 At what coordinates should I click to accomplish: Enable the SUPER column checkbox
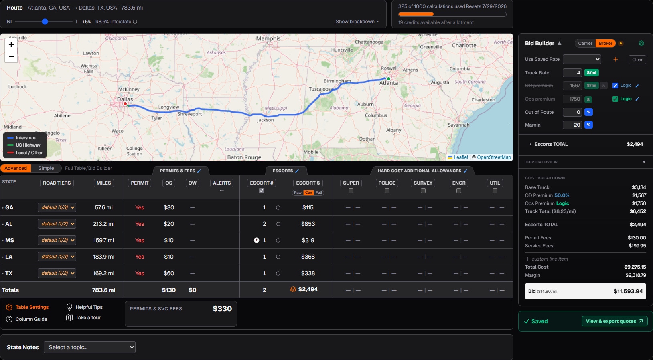(x=351, y=191)
